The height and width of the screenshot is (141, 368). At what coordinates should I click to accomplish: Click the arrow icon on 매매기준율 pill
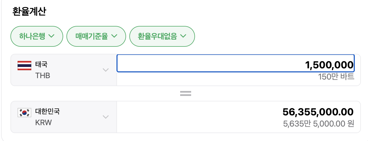tap(114, 36)
